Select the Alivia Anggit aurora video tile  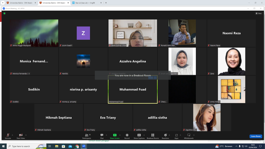34,33
